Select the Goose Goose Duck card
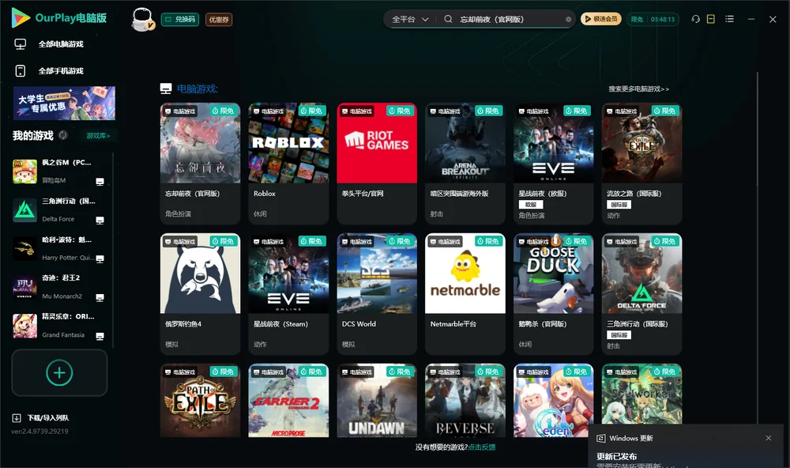The width and height of the screenshot is (790, 468). pos(553,294)
